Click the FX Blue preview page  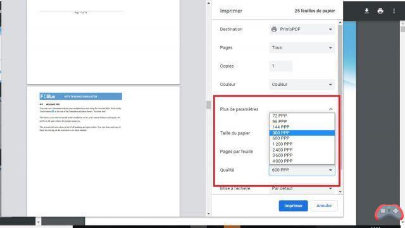point(103,152)
